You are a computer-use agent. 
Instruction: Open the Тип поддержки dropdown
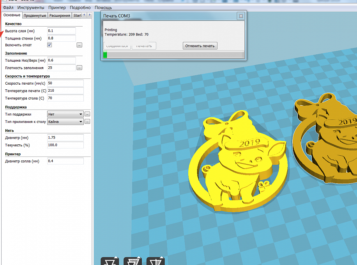[65, 114]
